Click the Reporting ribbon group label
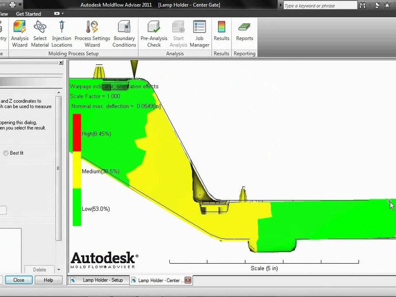The image size is (396, 297). (244, 53)
